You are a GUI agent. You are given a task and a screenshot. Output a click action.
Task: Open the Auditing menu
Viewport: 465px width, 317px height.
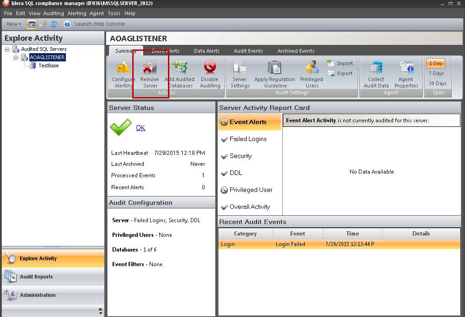point(54,13)
